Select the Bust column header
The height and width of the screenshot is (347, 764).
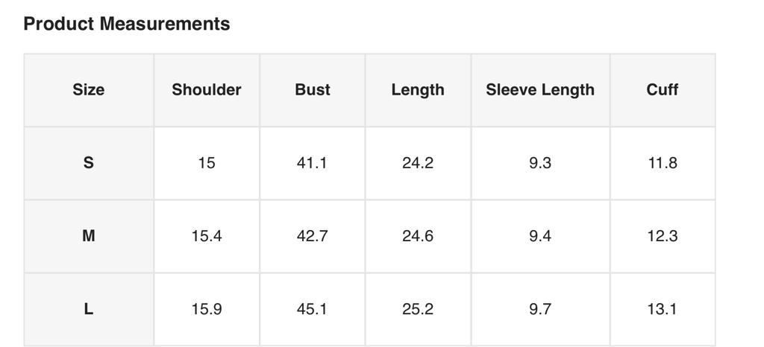(312, 90)
